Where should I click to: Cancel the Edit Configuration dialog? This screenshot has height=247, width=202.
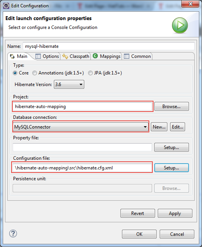[177, 234]
